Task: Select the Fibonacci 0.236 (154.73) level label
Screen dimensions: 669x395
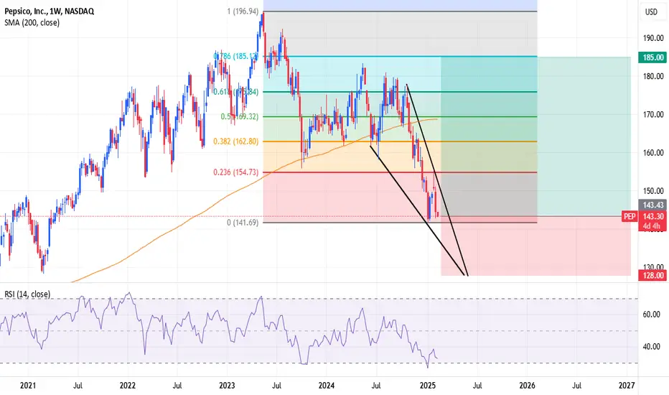Action: coord(236,172)
